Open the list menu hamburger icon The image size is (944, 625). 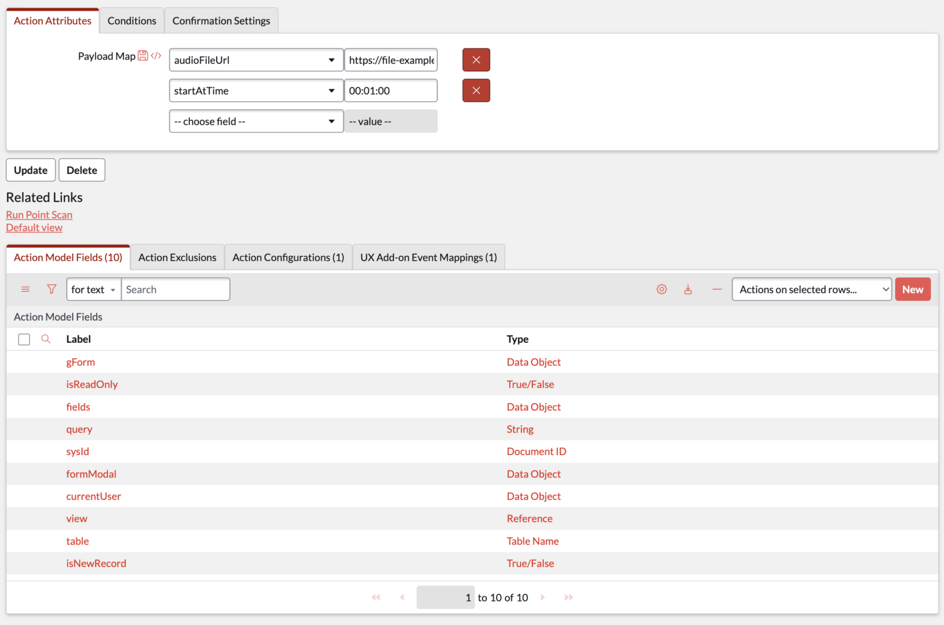(25, 289)
